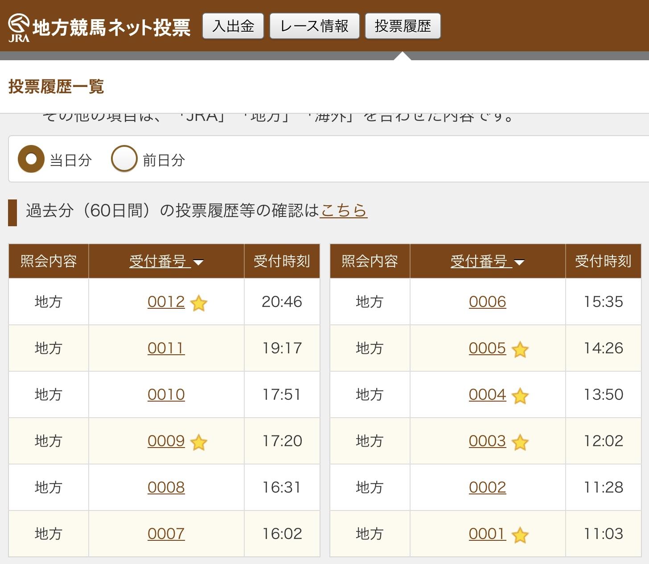Open the レース情報 tab
649x564 pixels.
click(x=314, y=26)
